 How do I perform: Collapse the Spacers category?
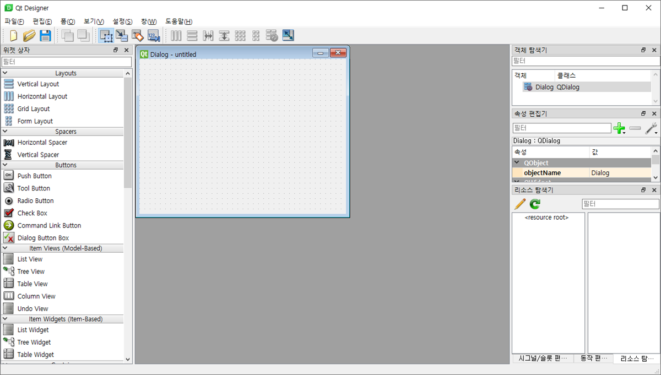click(5, 132)
